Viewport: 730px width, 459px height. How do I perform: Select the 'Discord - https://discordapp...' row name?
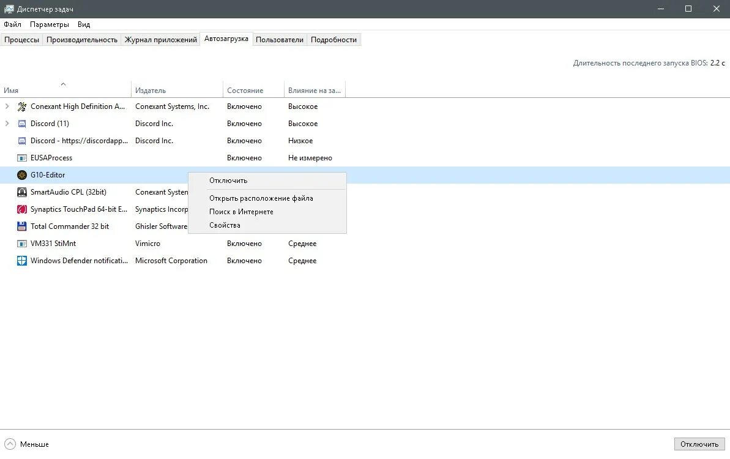[x=79, y=141]
